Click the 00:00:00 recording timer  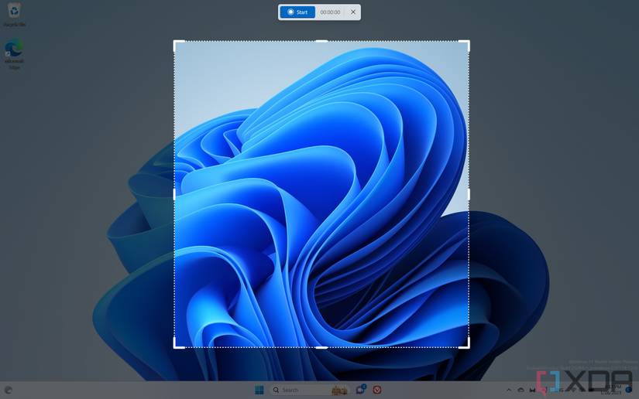pyautogui.click(x=330, y=12)
